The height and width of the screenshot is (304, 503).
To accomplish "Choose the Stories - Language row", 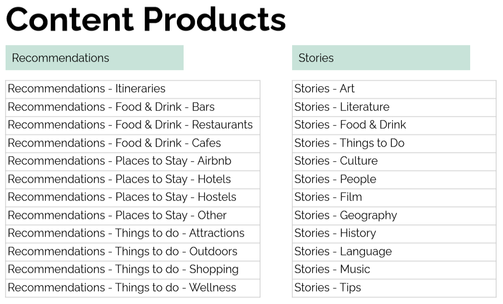I will coord(393,252).
